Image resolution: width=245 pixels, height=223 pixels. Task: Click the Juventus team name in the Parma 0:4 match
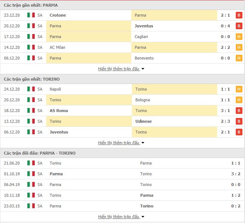pos(144,26)
